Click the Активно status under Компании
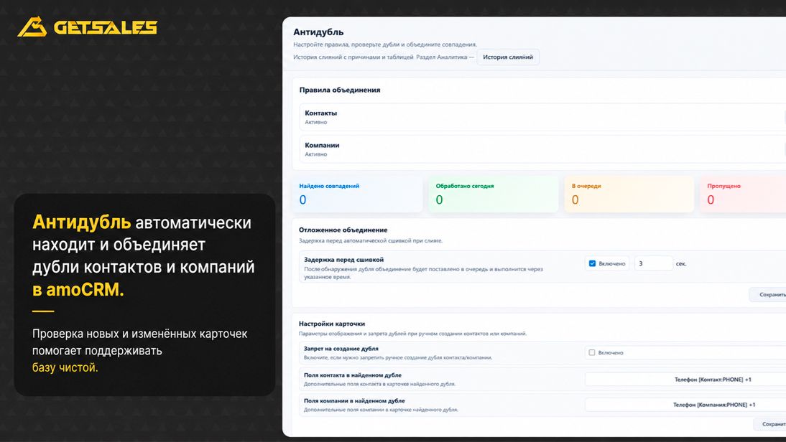 click(x=316, y=154)
